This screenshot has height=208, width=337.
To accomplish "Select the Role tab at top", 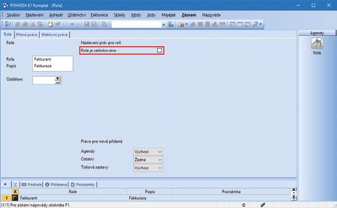I will pyautogui.click(x=7, y=34).
